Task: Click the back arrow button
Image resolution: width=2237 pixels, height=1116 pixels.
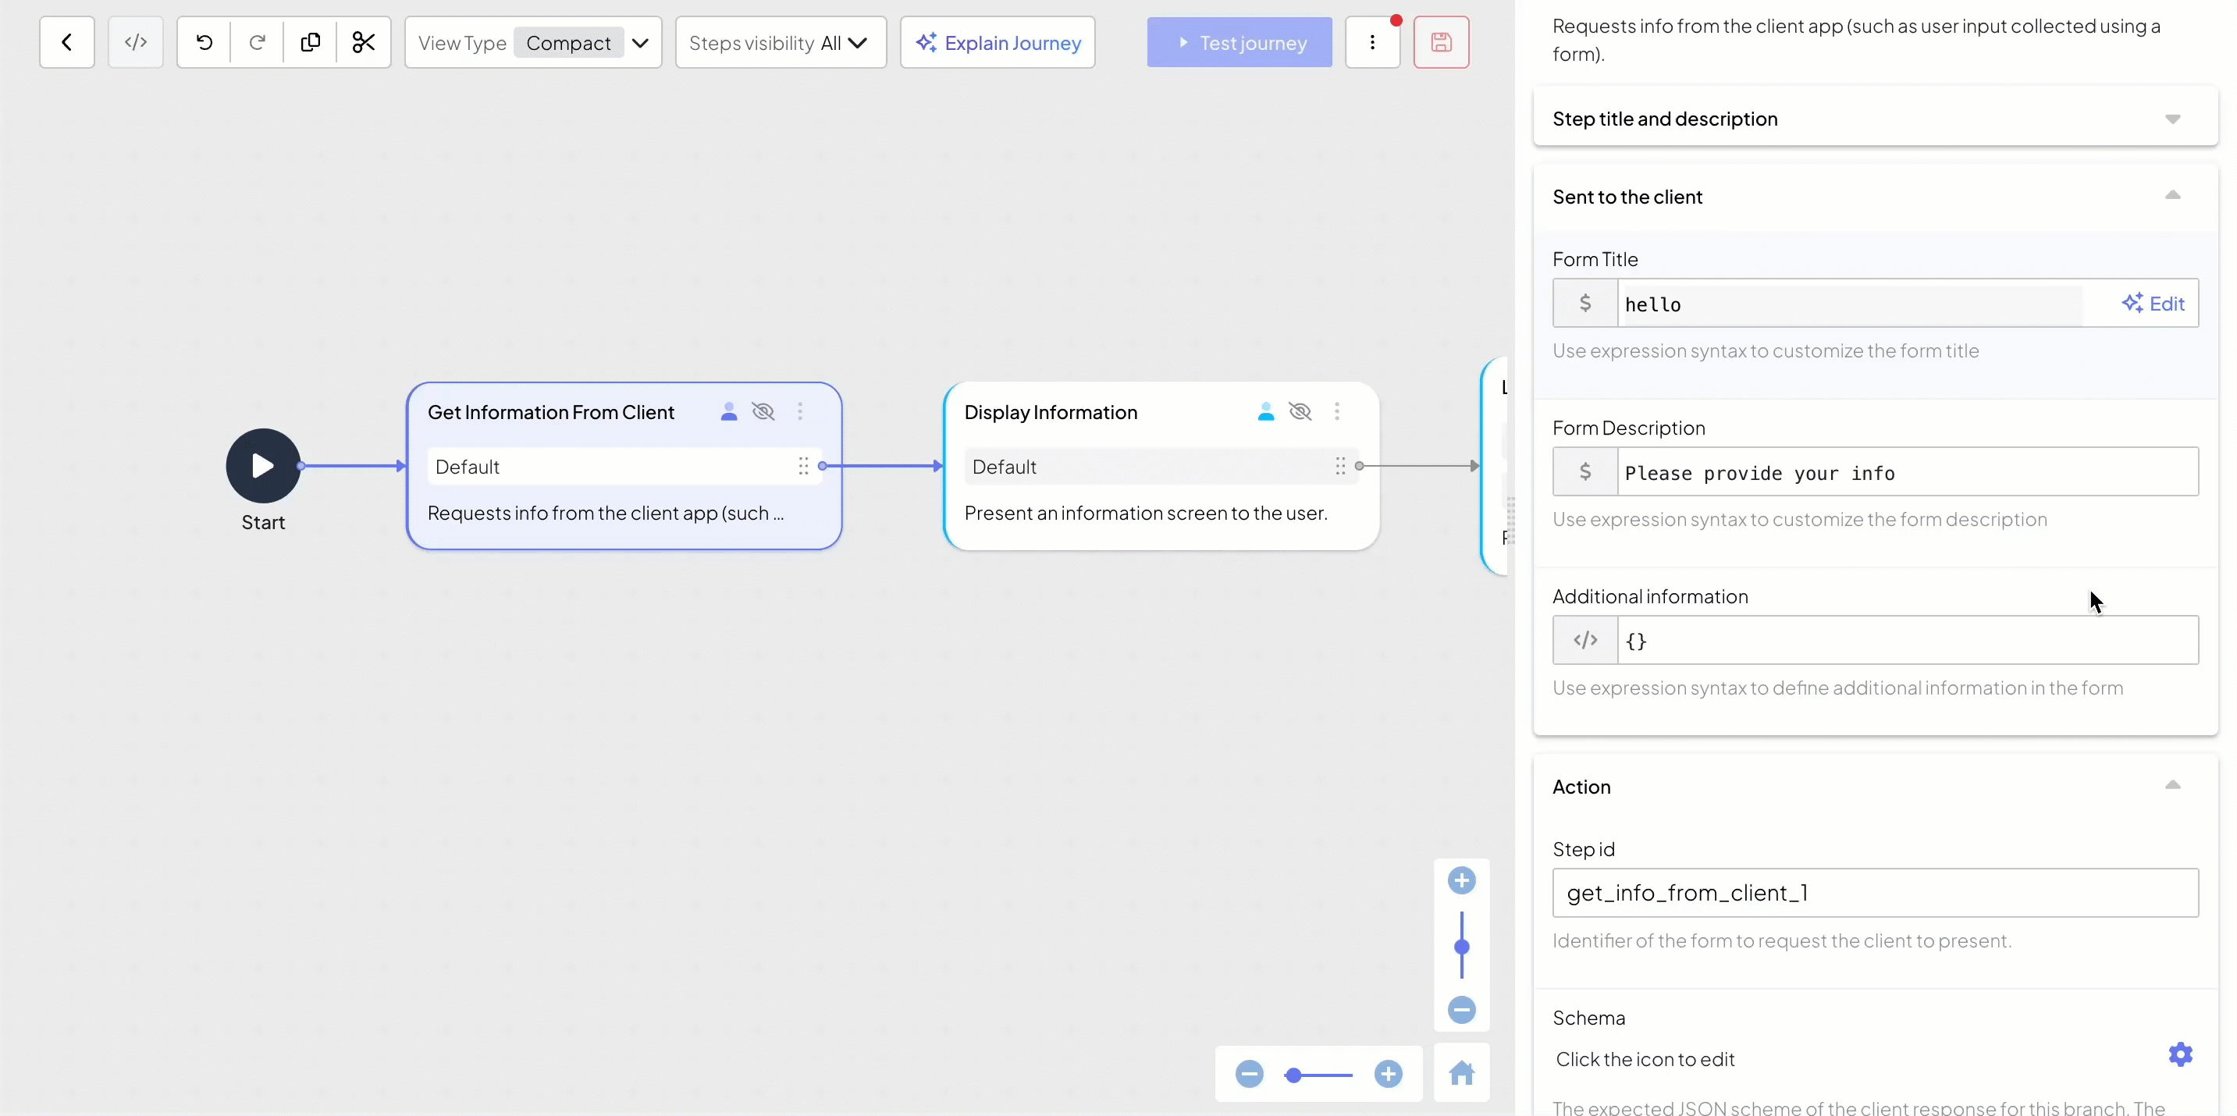Action: [67, 43]
